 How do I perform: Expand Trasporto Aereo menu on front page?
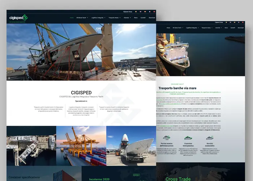[x=115, y=18]
